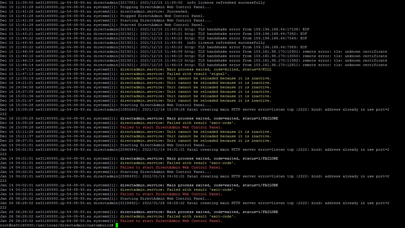Select the Dec 16 15:01:47 cannot be reloaded line
This screenshot has height=228, width=405.
pyautogui.click(x=136, y=100)
